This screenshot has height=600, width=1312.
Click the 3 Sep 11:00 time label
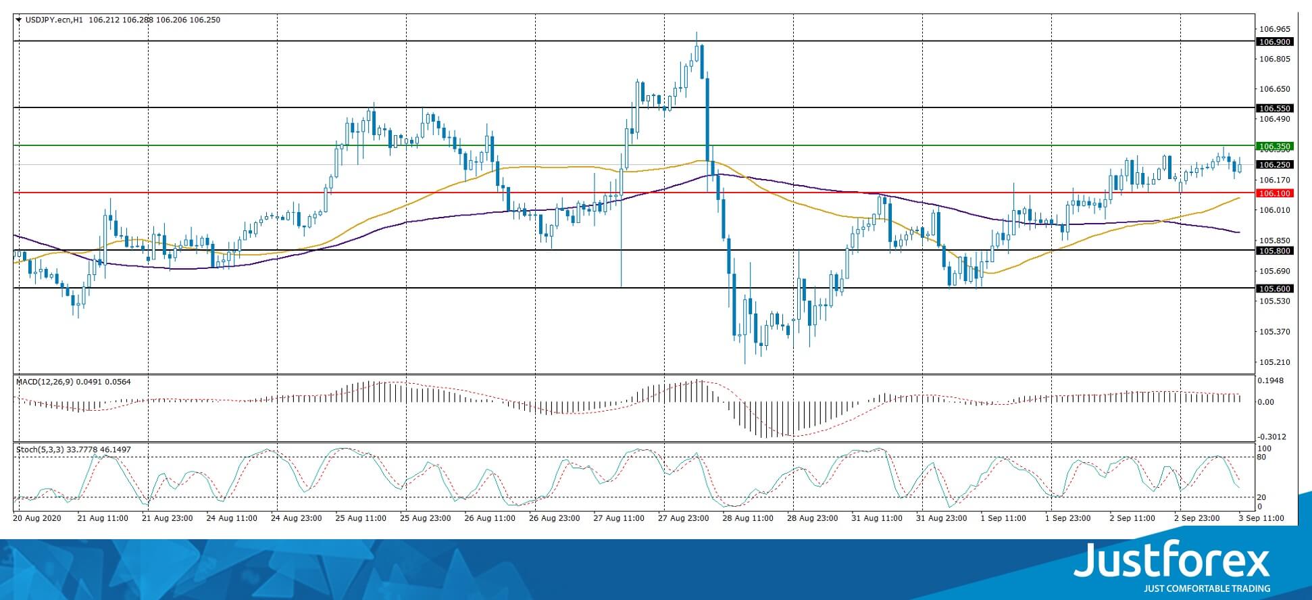click(x=1261, y=518)
